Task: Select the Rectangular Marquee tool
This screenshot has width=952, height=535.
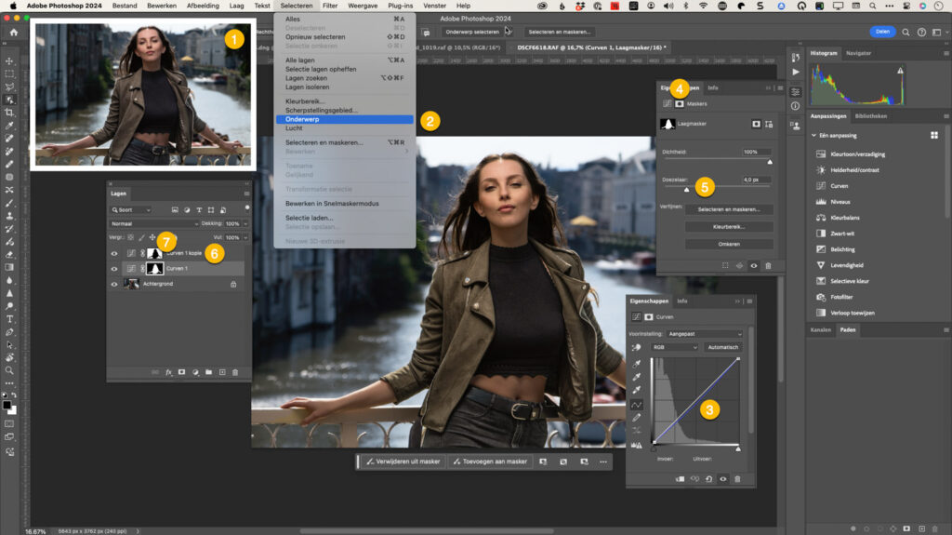Action: tap(9, 74)
